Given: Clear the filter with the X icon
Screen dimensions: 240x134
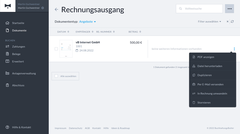Looking at the screenshot, I should tap(227, 21).
